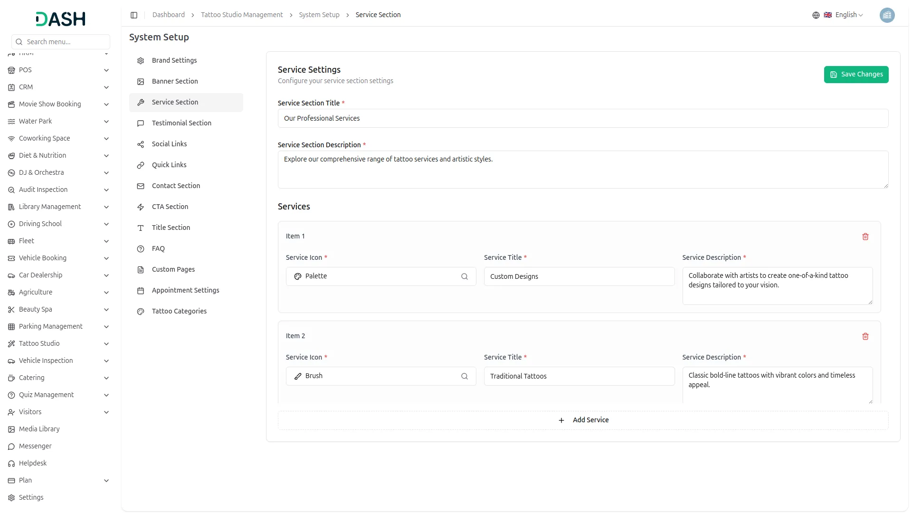Switch to Appointment Settings section
Image resolution: width=912 pixels, height=513 pixels.
tap(185, 290)
